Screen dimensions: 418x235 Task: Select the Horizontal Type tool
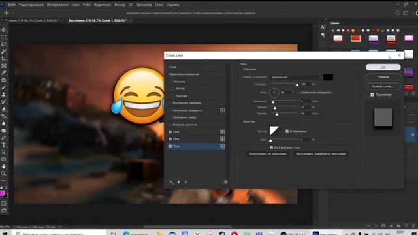(x=4, y=145)
